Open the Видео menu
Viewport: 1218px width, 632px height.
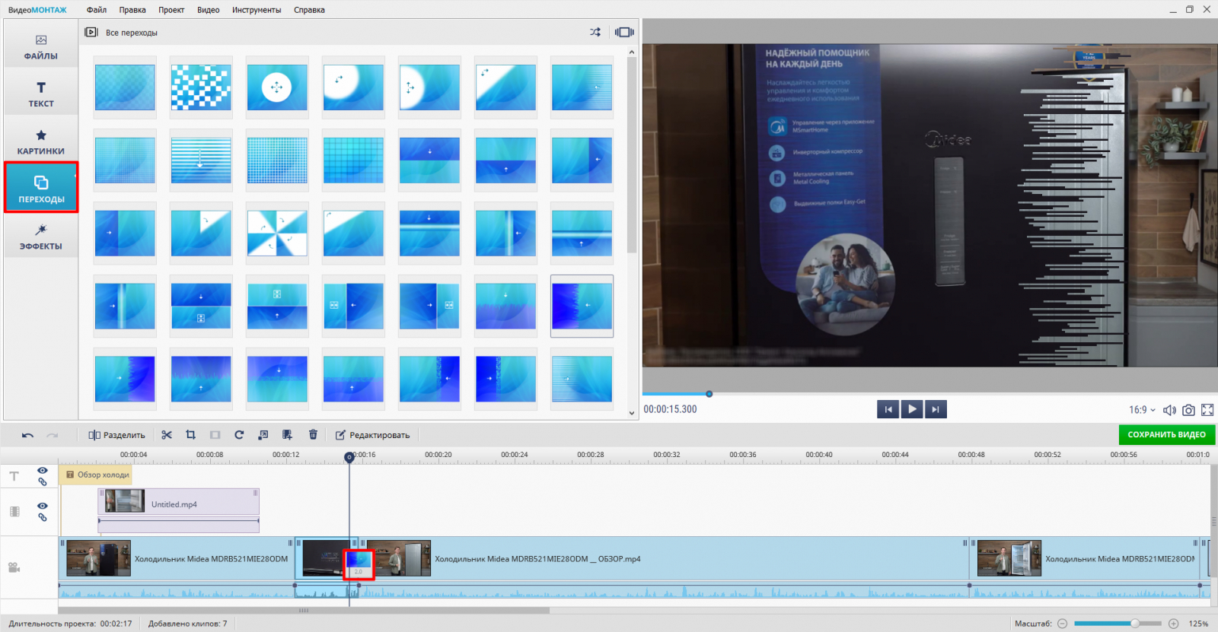[209, 10]
